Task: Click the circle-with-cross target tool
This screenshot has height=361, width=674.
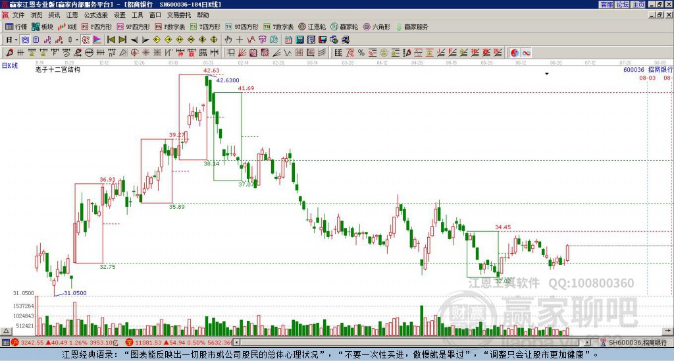Action: pyautogui.click(x=134, y=53)
